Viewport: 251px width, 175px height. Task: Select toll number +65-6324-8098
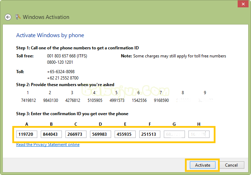coord(61,72)
